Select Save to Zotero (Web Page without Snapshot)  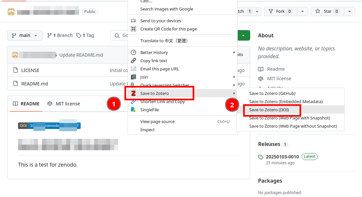click(x=293, y=126)
